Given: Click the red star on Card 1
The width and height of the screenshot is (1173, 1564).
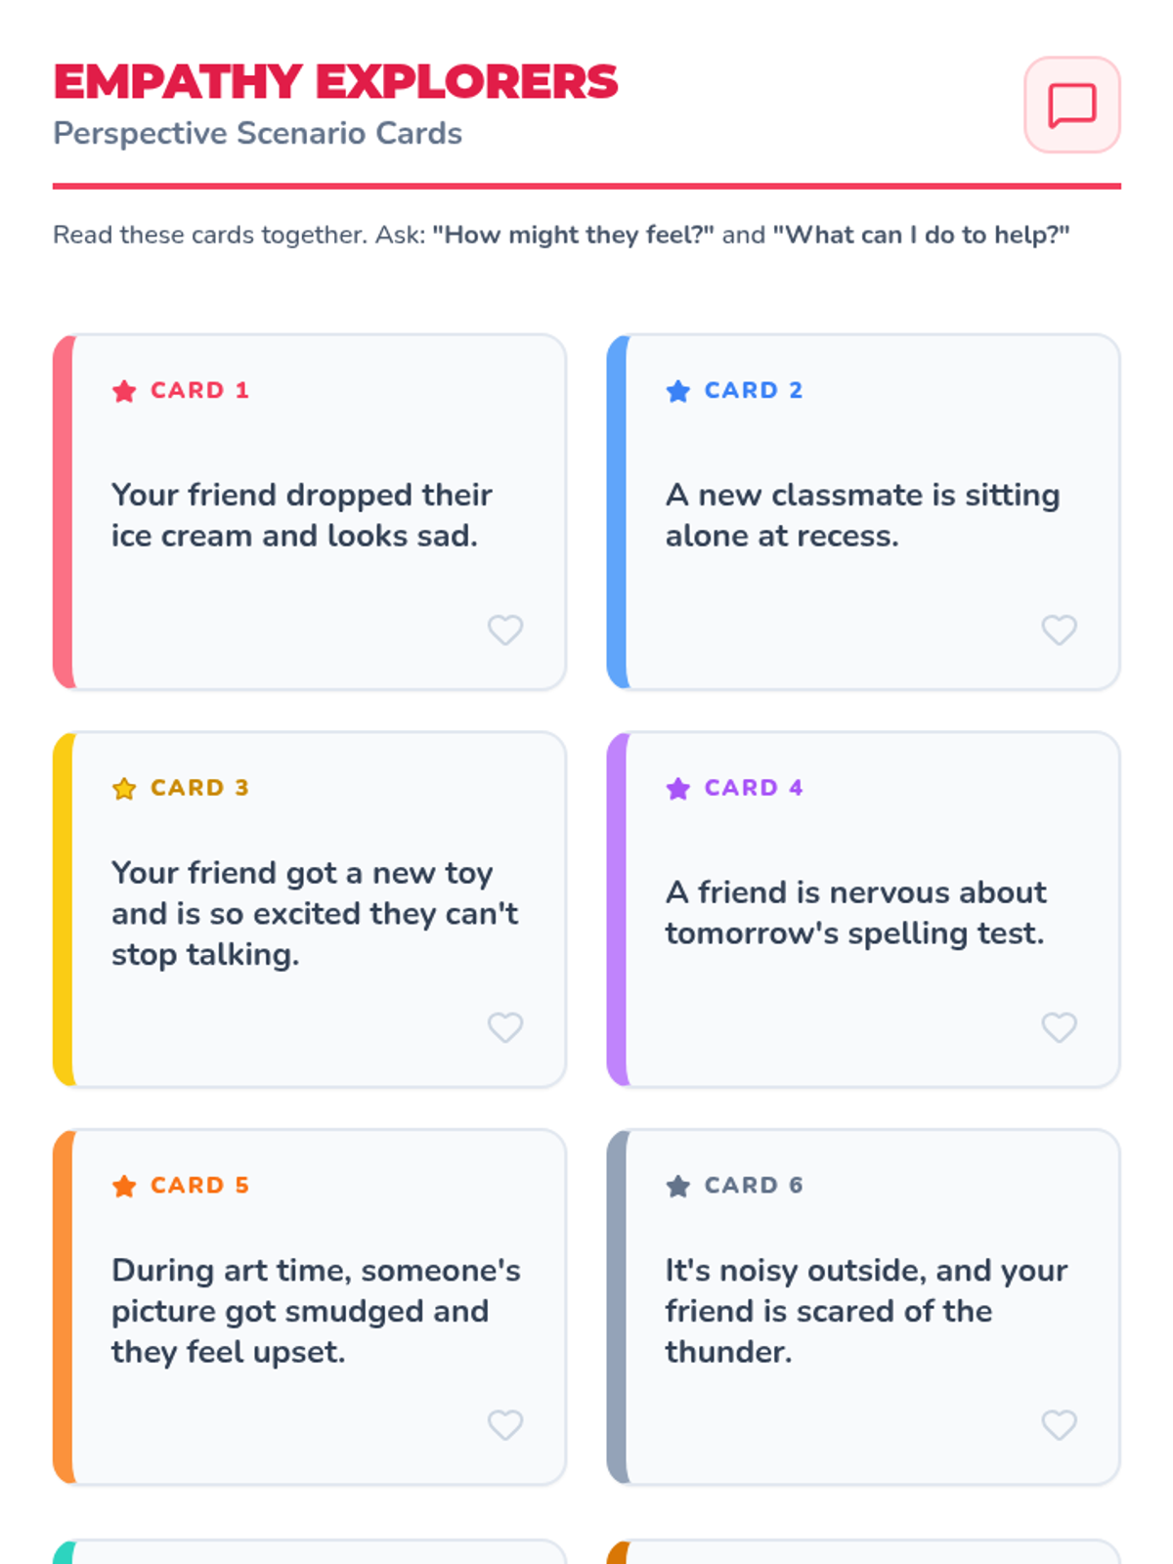Looking at the screenshot, I should tap(124, 391).
